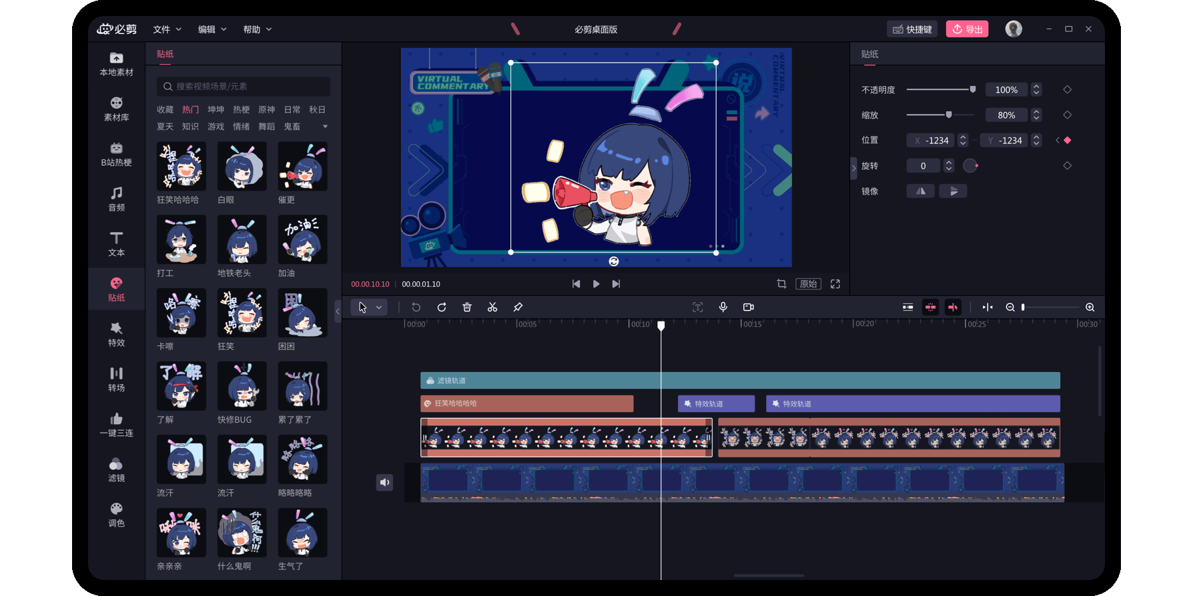The height and width of the screenshot is (596, 1193).
Task: Select the 热门 sticker category
Action: coord(191,109)
